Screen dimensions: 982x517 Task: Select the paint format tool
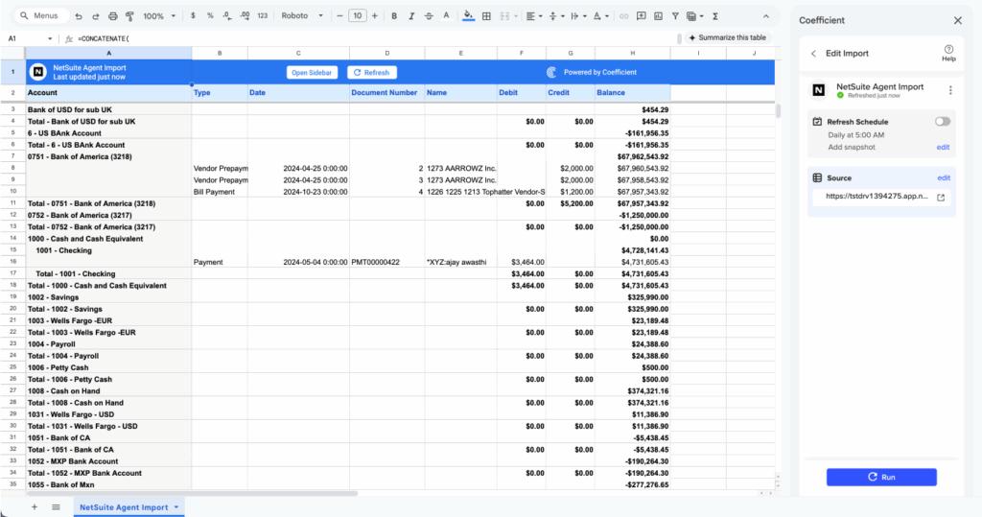(x=130, y=16)
